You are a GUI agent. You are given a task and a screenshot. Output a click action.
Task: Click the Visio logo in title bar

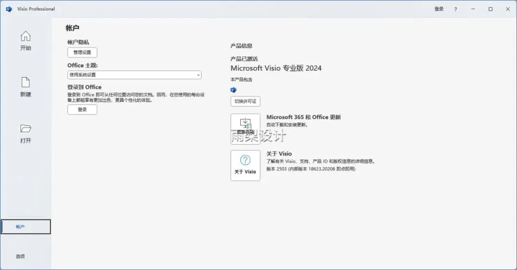(x=9, y=9)
